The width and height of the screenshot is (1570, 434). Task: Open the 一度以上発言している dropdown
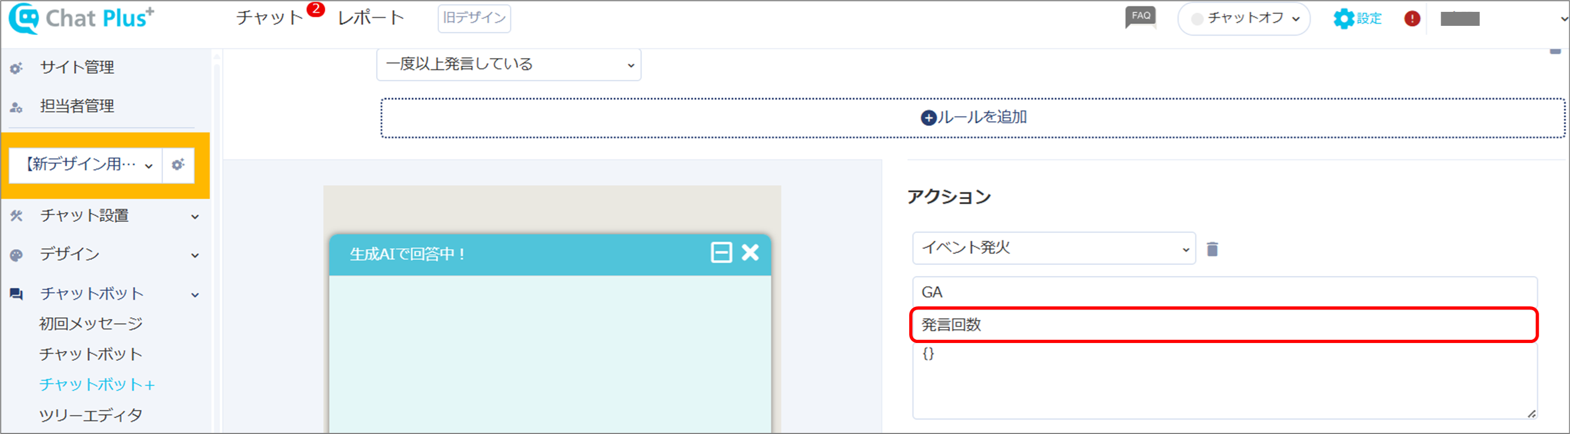tap(509, 64)
